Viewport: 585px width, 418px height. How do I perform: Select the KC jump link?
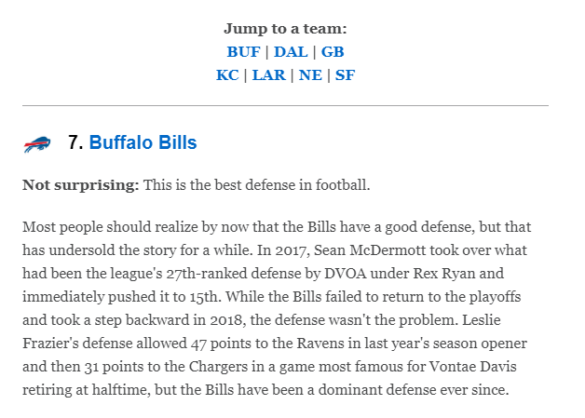(x=227, y=75)
